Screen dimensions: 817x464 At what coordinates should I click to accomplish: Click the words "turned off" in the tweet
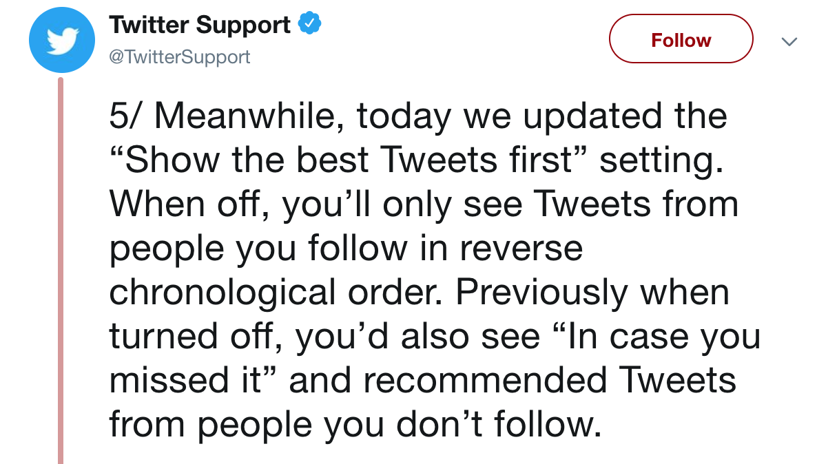[192, 336]
